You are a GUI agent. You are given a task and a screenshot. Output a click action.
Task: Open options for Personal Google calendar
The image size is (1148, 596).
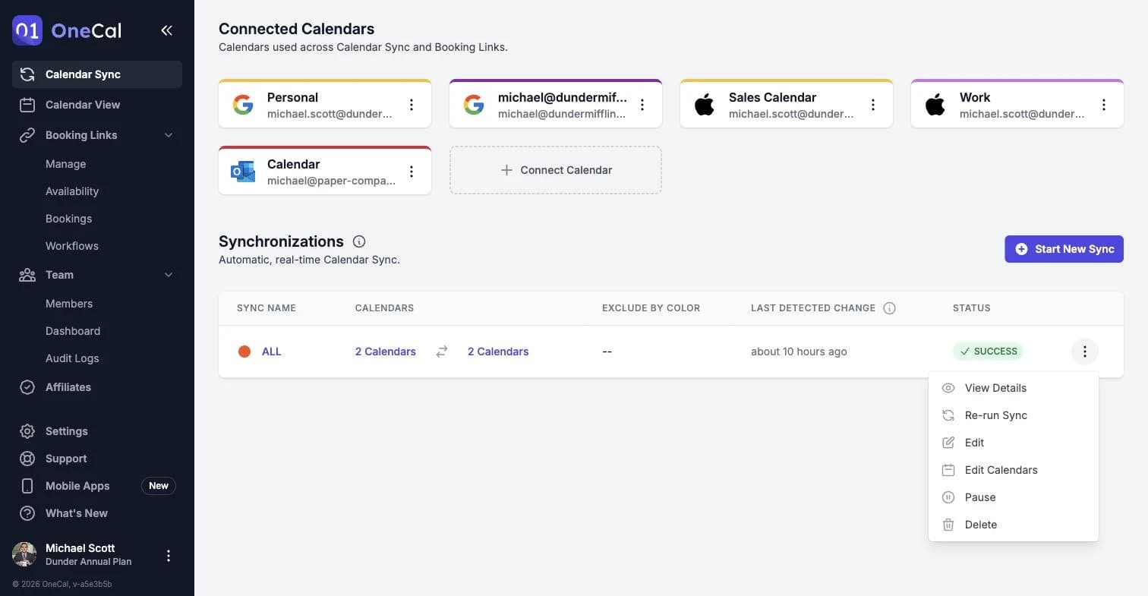412,105
